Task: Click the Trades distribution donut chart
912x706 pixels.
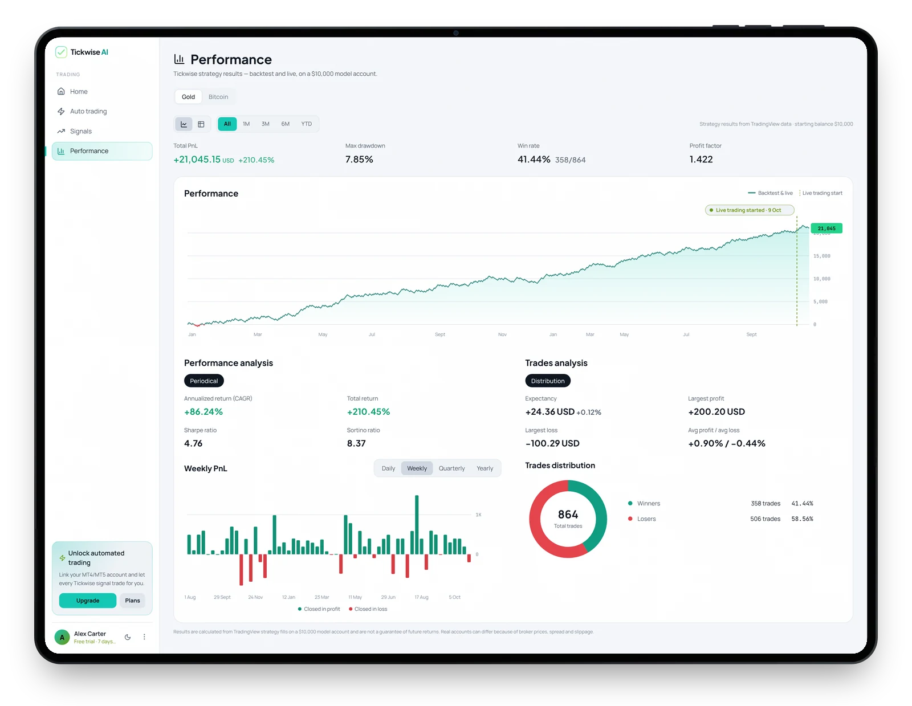Action: point(568,519)
